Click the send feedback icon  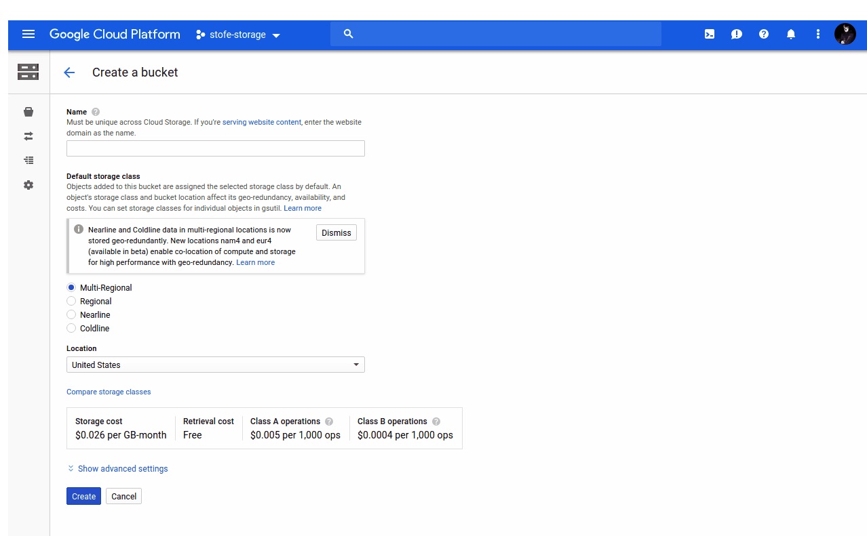(x=736, y=34)
